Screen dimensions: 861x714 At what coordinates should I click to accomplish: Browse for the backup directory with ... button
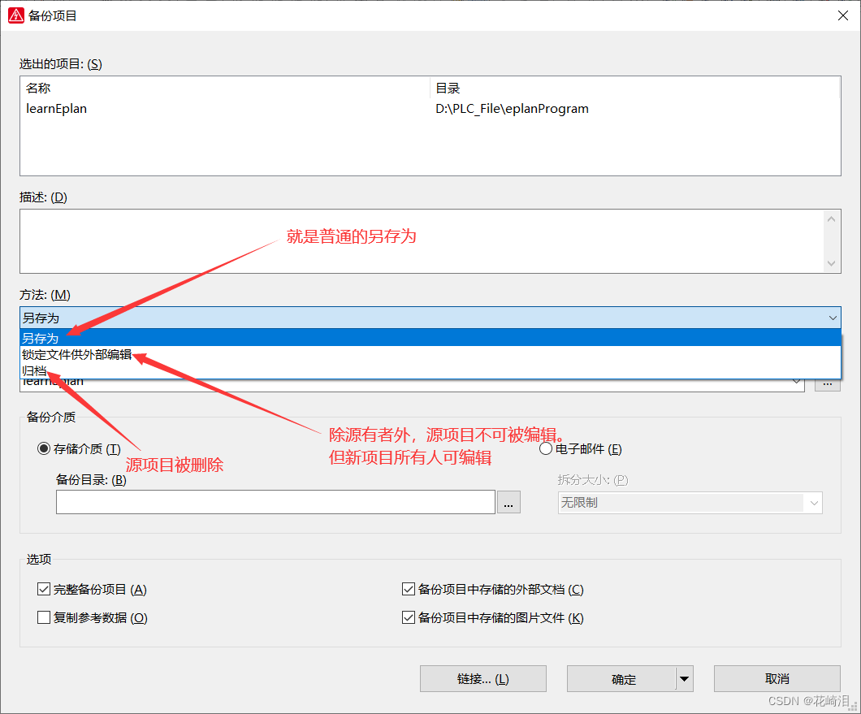508,502
